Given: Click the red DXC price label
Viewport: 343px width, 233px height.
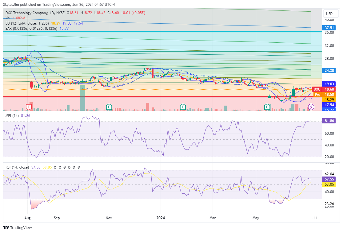Looking at the screenshot, I should 317,89.
